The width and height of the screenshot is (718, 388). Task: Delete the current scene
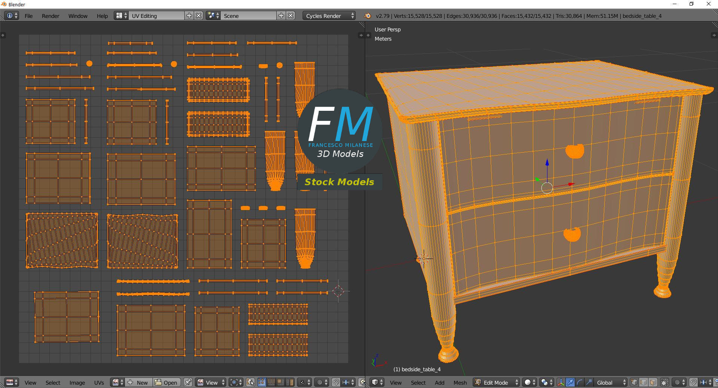coord(291,16)
